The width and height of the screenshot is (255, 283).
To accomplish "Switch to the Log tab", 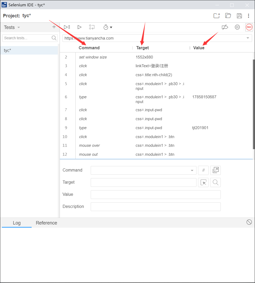I will [x=17, y=223].
